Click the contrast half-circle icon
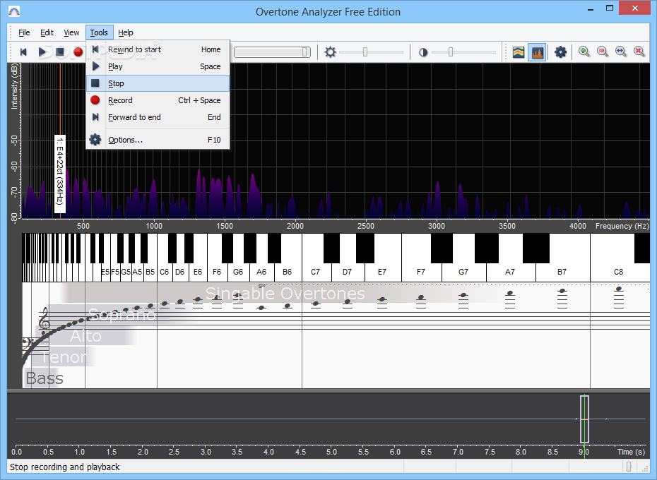The width and height of the screenshot is (657, 480). [423, 52]
